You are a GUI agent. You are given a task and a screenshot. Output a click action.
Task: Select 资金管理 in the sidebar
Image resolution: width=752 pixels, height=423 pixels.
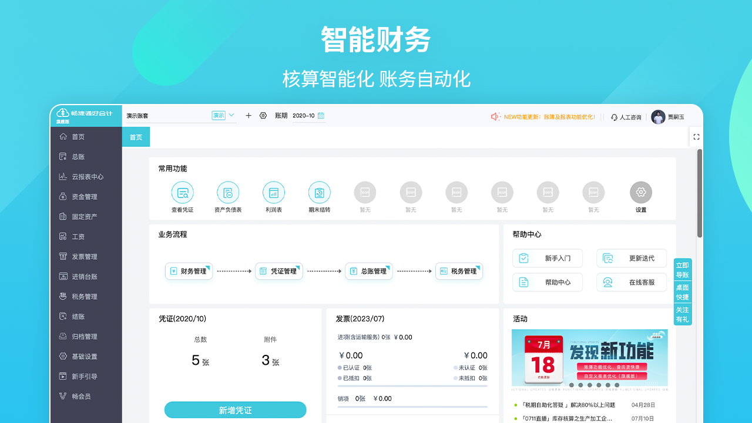[86, 197]
